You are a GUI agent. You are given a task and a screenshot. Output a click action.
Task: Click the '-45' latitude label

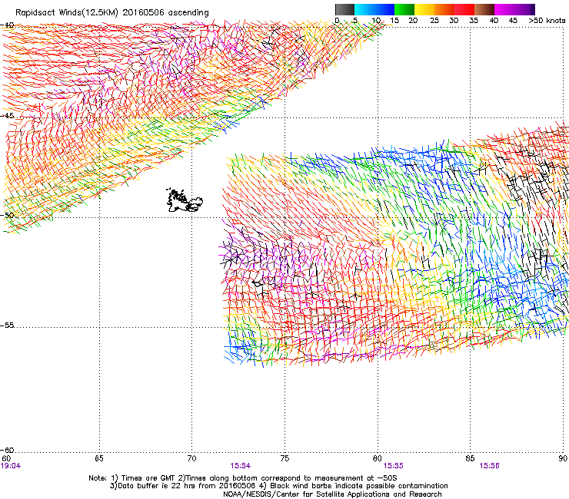click(x=7, y=116)
